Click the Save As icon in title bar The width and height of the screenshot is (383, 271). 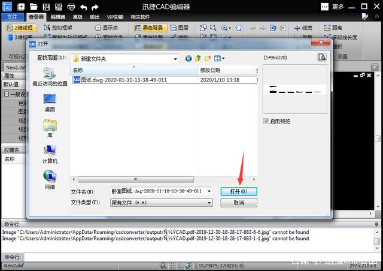coord(59,7)
